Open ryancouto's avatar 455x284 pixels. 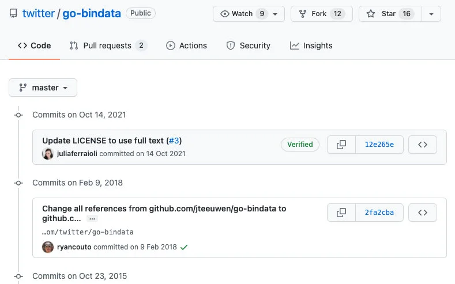pos(48,247)
